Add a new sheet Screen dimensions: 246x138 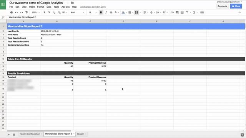9,135
